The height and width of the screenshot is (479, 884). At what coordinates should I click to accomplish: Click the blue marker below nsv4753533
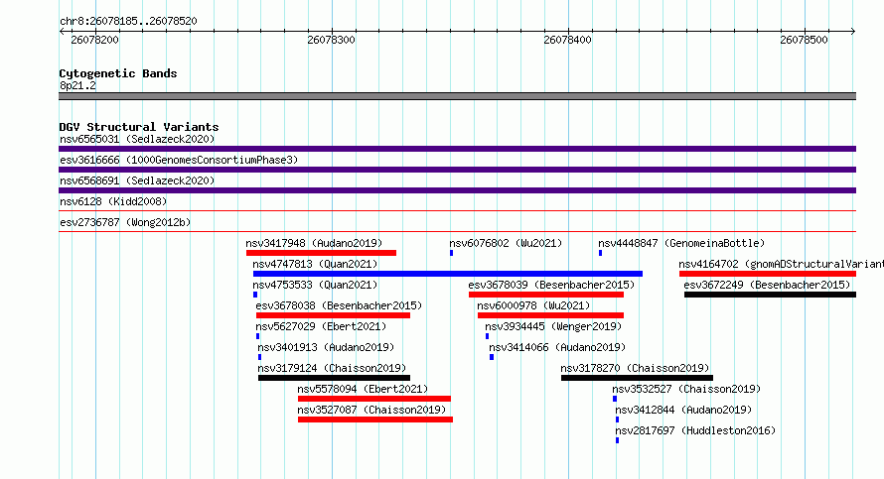click(255, 295)
